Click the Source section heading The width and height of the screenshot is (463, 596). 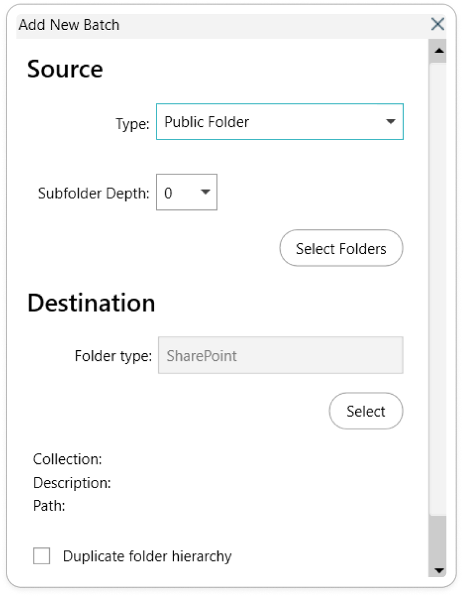65,69
